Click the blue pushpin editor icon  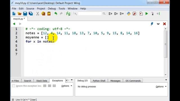click(x=152, y=24)
